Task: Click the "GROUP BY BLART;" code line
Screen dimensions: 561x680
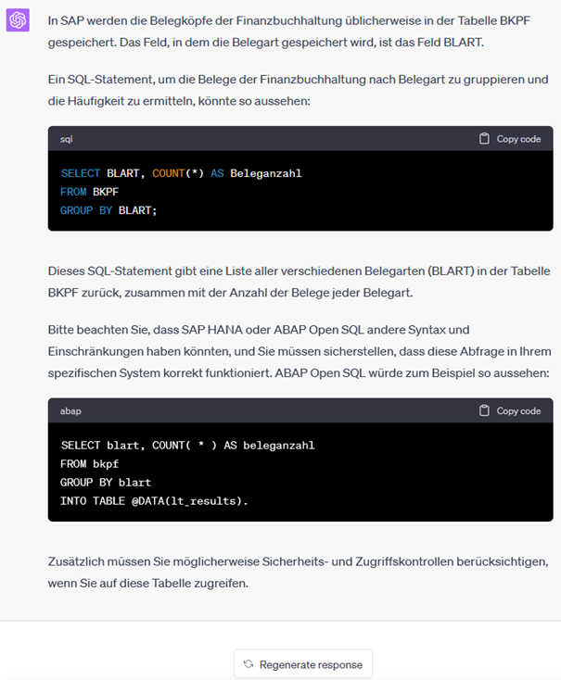Action: tap(109, 210)
